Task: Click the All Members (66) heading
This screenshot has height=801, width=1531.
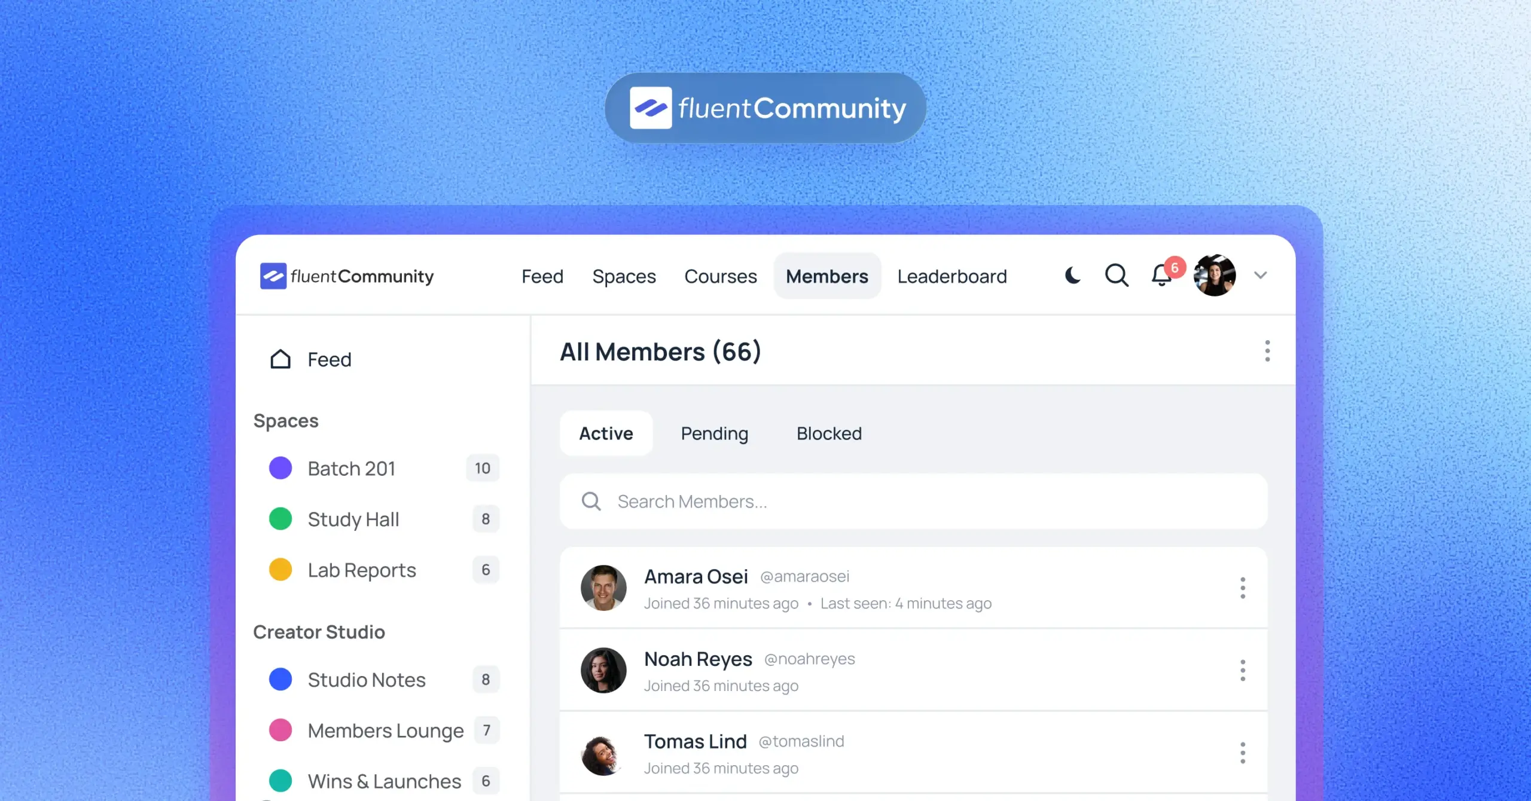Action: 660,351
